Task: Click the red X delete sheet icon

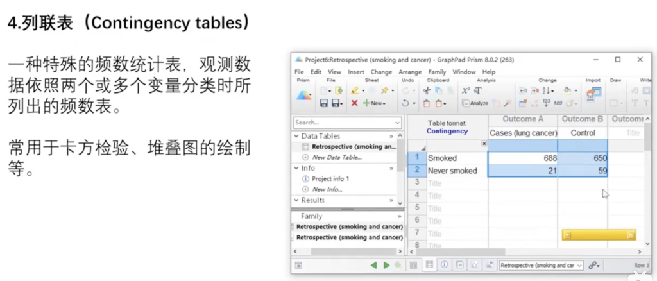Action: 354,103
